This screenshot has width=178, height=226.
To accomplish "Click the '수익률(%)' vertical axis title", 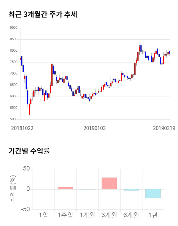I will point(13,189).
